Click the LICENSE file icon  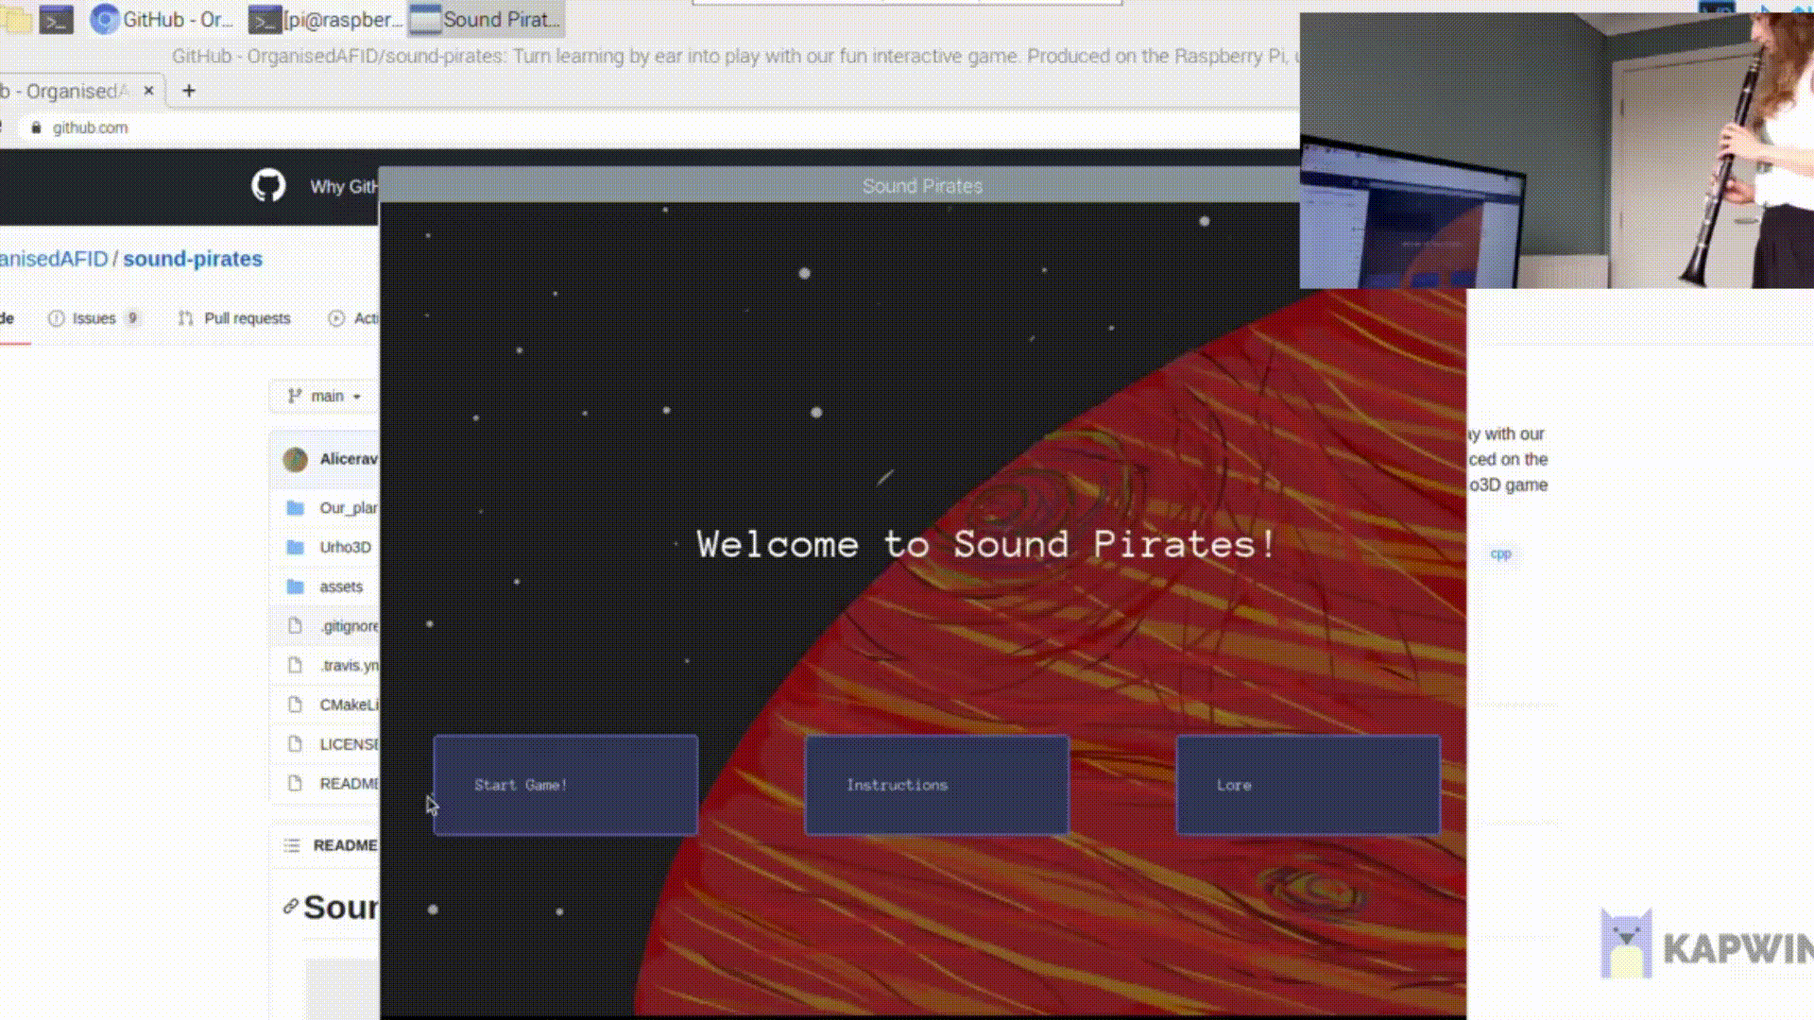[x=295, y=744]
